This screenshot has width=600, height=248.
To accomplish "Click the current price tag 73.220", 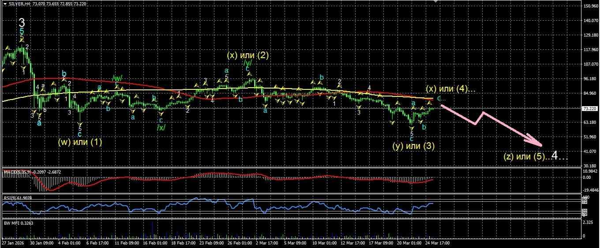I will tap(590, 108).
